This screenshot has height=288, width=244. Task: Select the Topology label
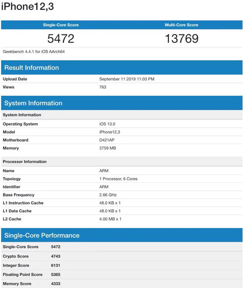pyautogui.click(x=11, y=179)
